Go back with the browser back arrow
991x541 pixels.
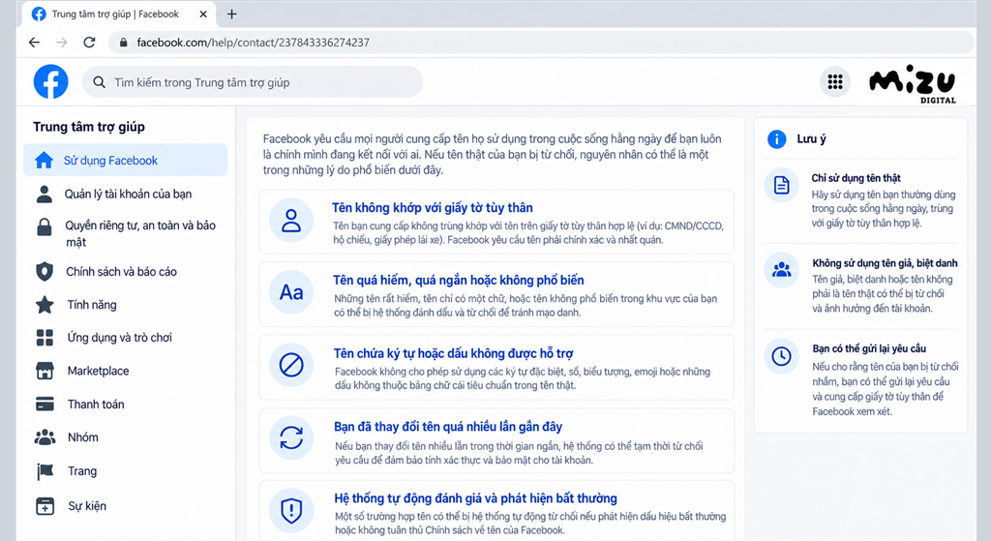(x=34, y=43)
